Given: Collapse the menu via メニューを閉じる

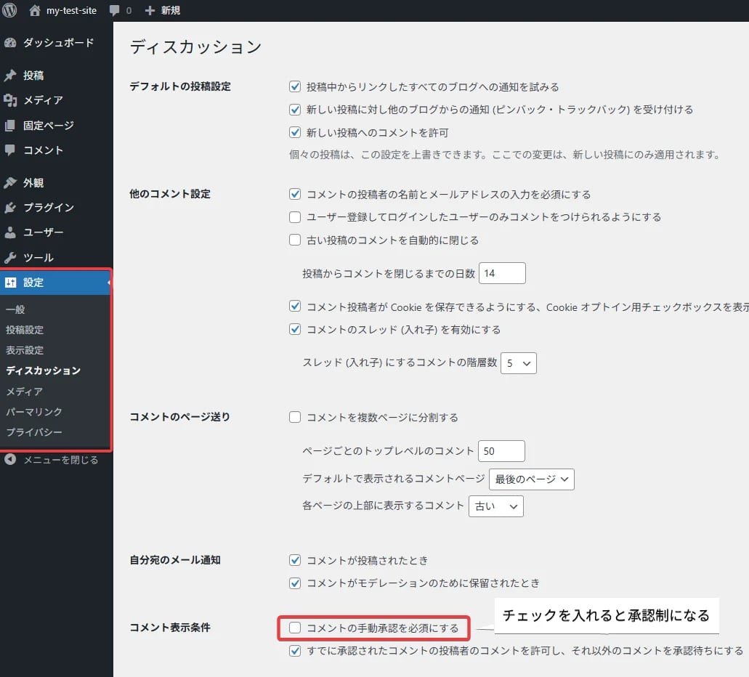Looking at the screenshot, I should coord(51,460).
